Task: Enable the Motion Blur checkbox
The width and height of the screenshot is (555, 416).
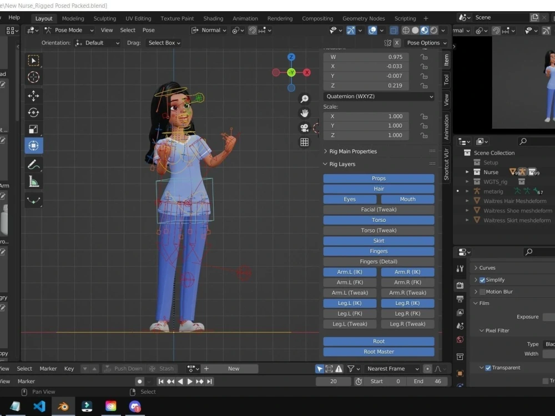Action: pos(482,292)
